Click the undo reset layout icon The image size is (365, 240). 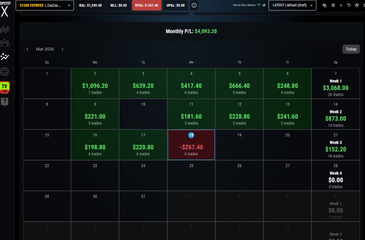[349, 5]
